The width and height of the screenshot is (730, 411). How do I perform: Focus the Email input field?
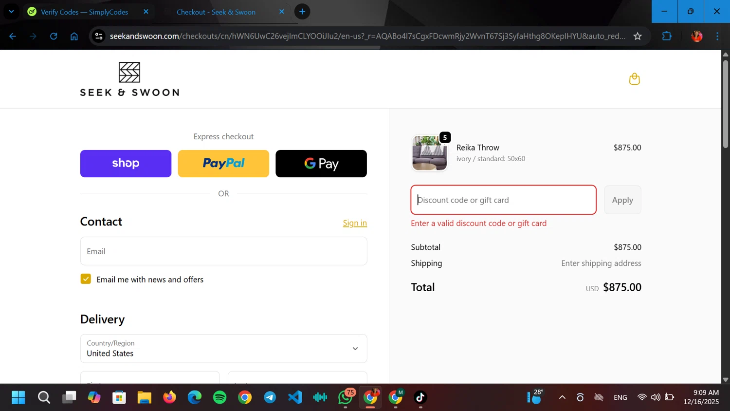coord(223,251)
